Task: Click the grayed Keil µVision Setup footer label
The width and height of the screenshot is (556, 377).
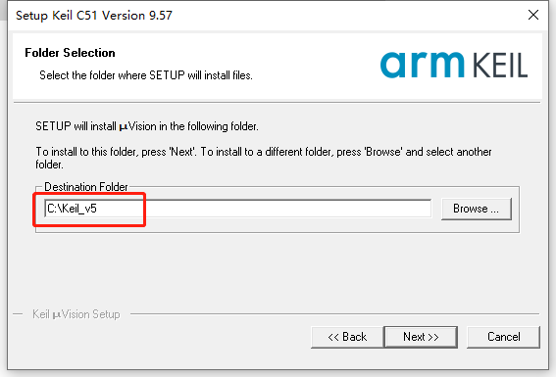Action: coord(76,314)
